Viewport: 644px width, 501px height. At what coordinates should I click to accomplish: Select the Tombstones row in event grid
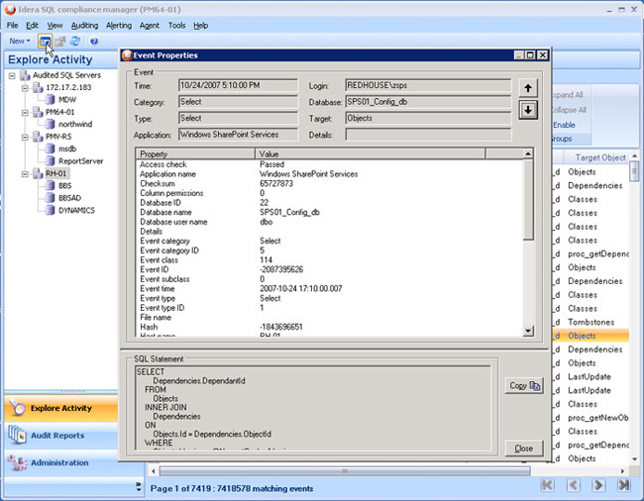click(590, 322)
